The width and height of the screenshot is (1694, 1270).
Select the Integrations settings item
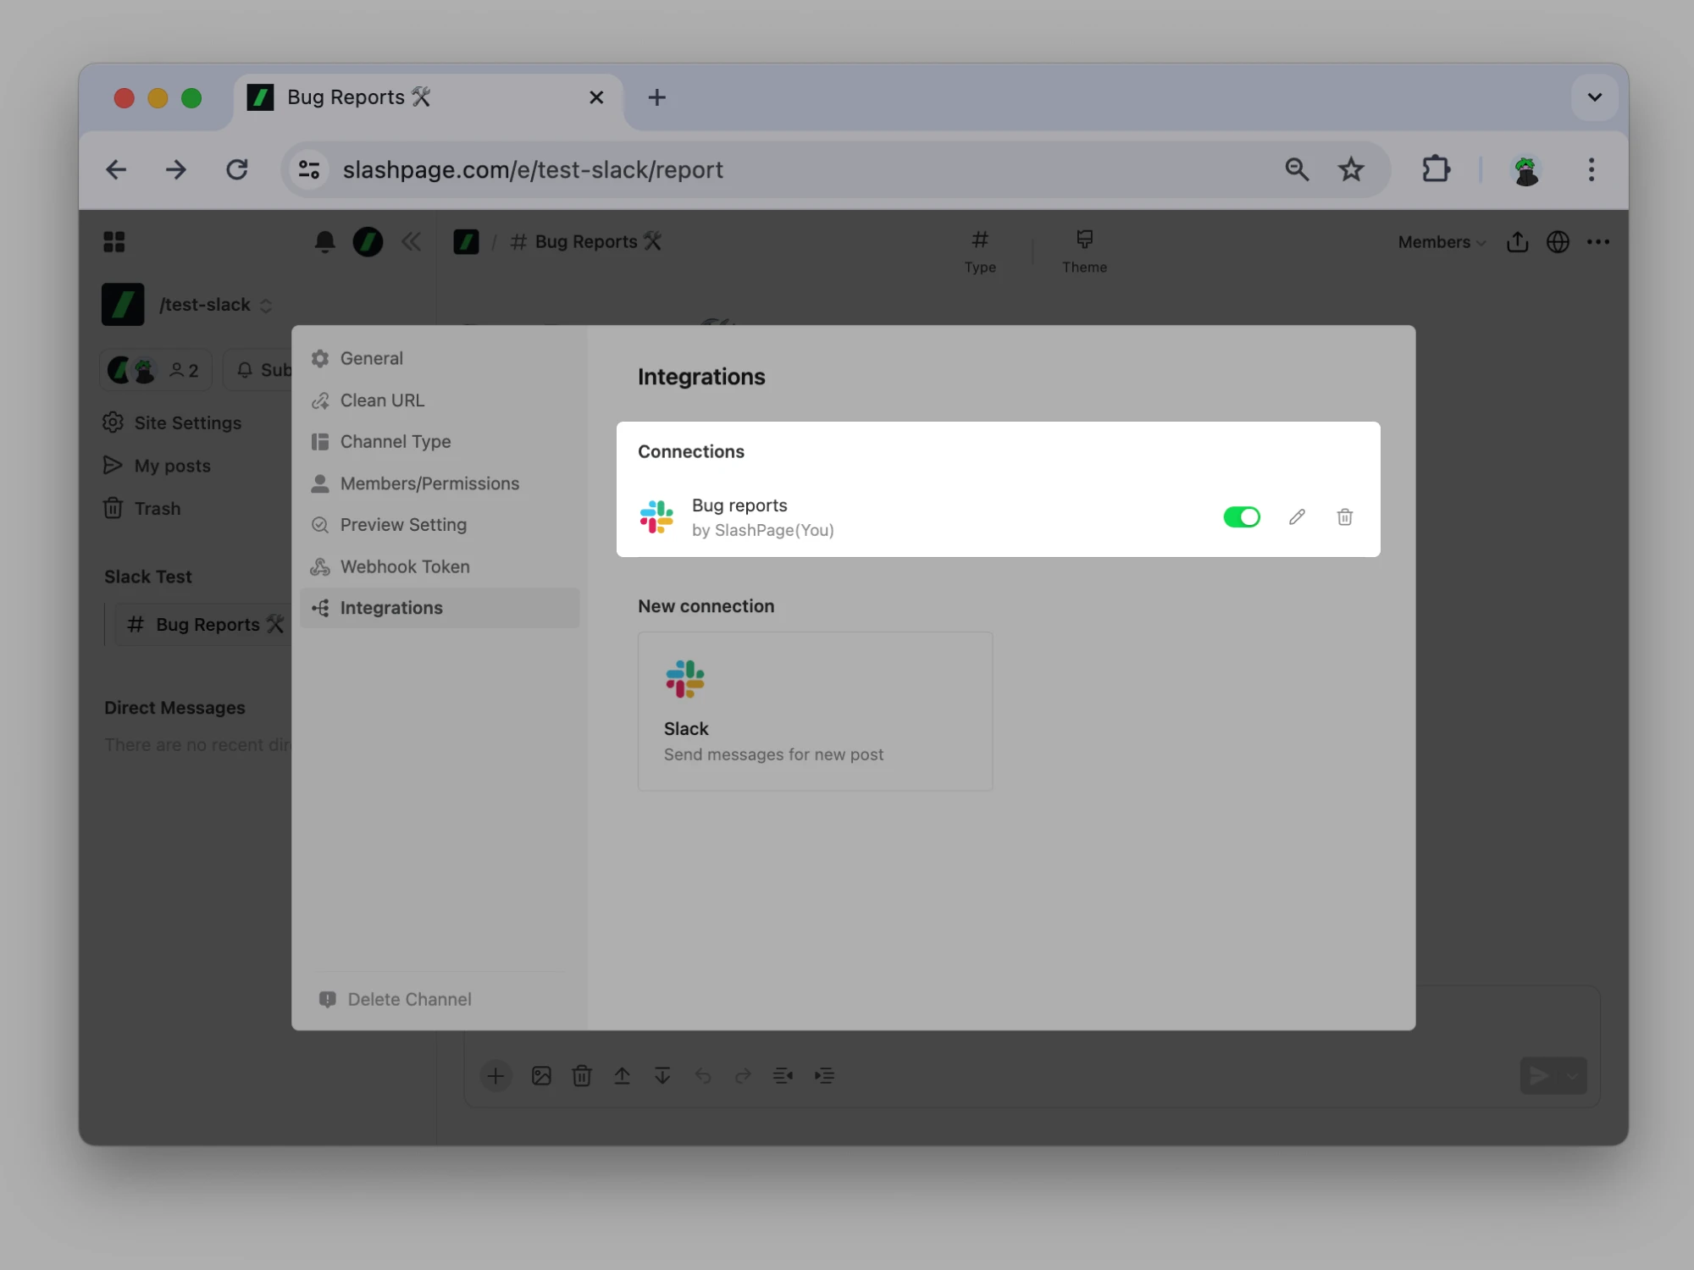tap(440, 608)
